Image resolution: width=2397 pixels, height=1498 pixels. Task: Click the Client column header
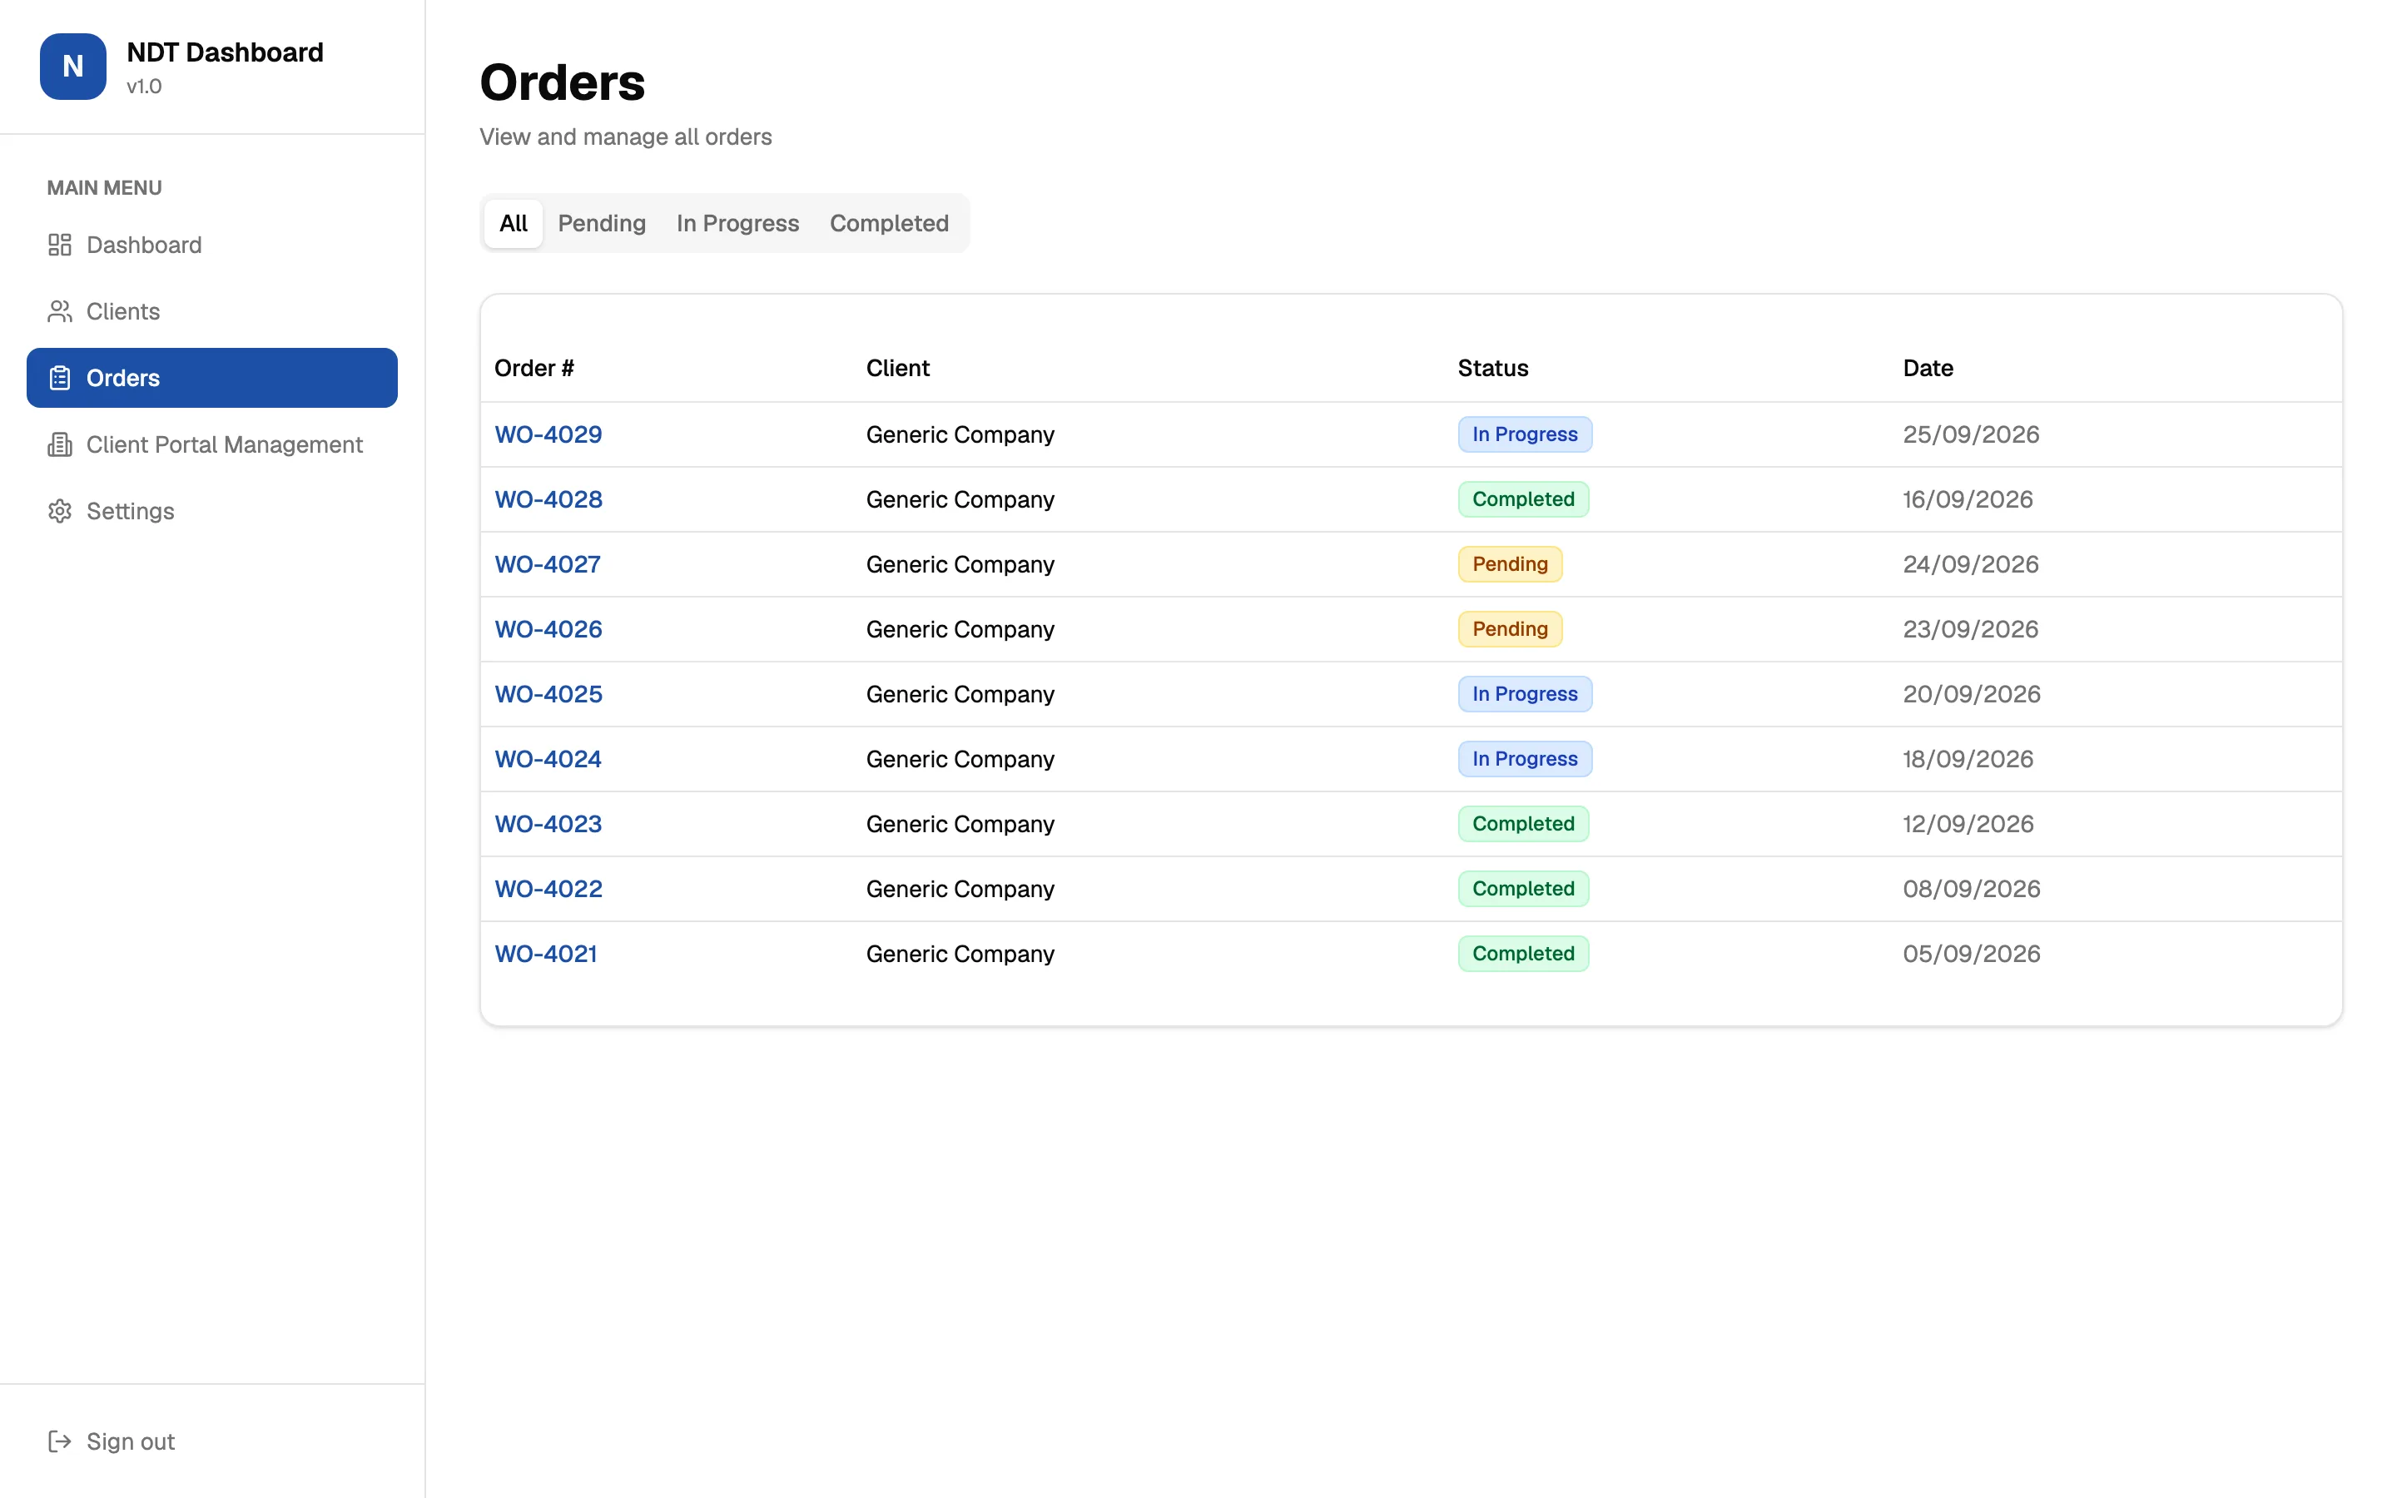(897, 368)
